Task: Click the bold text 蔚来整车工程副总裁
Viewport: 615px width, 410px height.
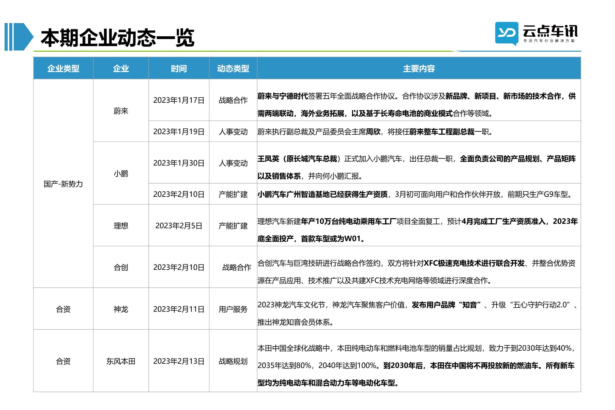Action: click(442, 132)
